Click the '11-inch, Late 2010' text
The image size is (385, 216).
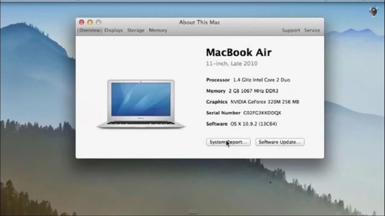(232, 64)
